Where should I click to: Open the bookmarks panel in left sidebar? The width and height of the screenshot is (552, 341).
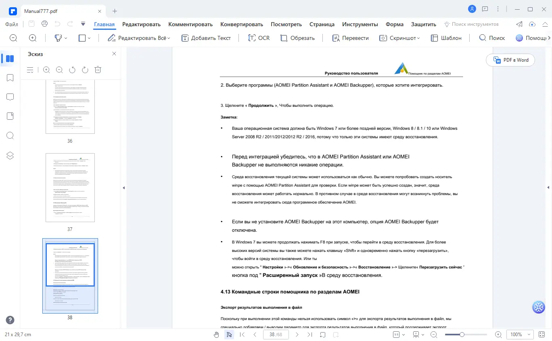click(x=10, y=77)
